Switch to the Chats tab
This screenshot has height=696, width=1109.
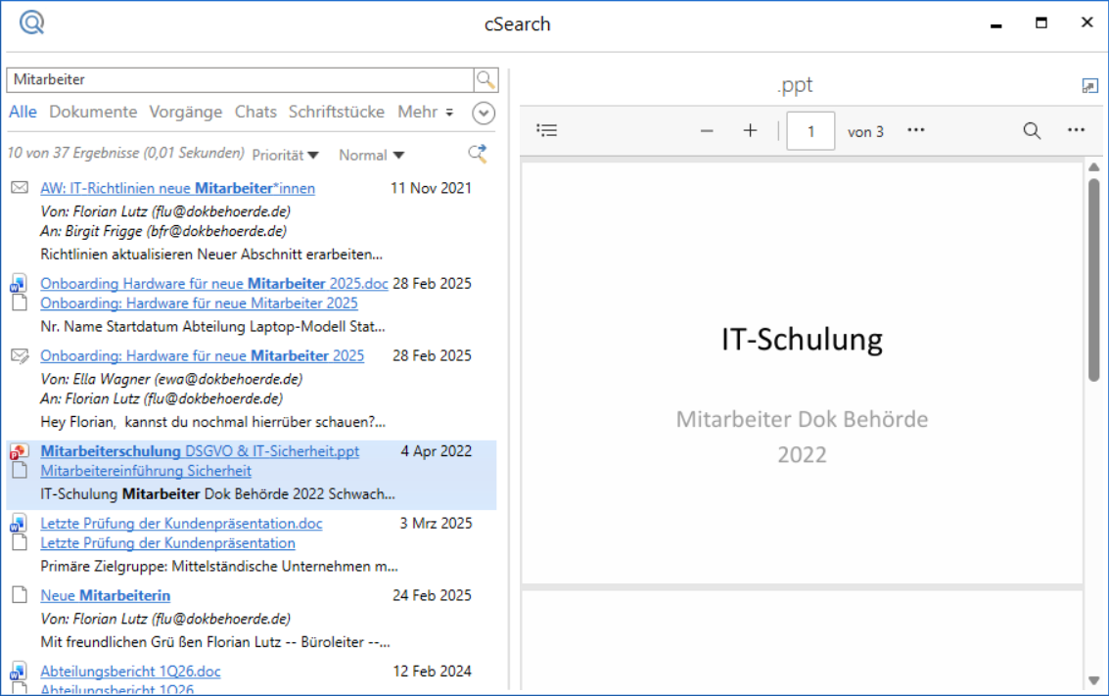click(255, 112)
